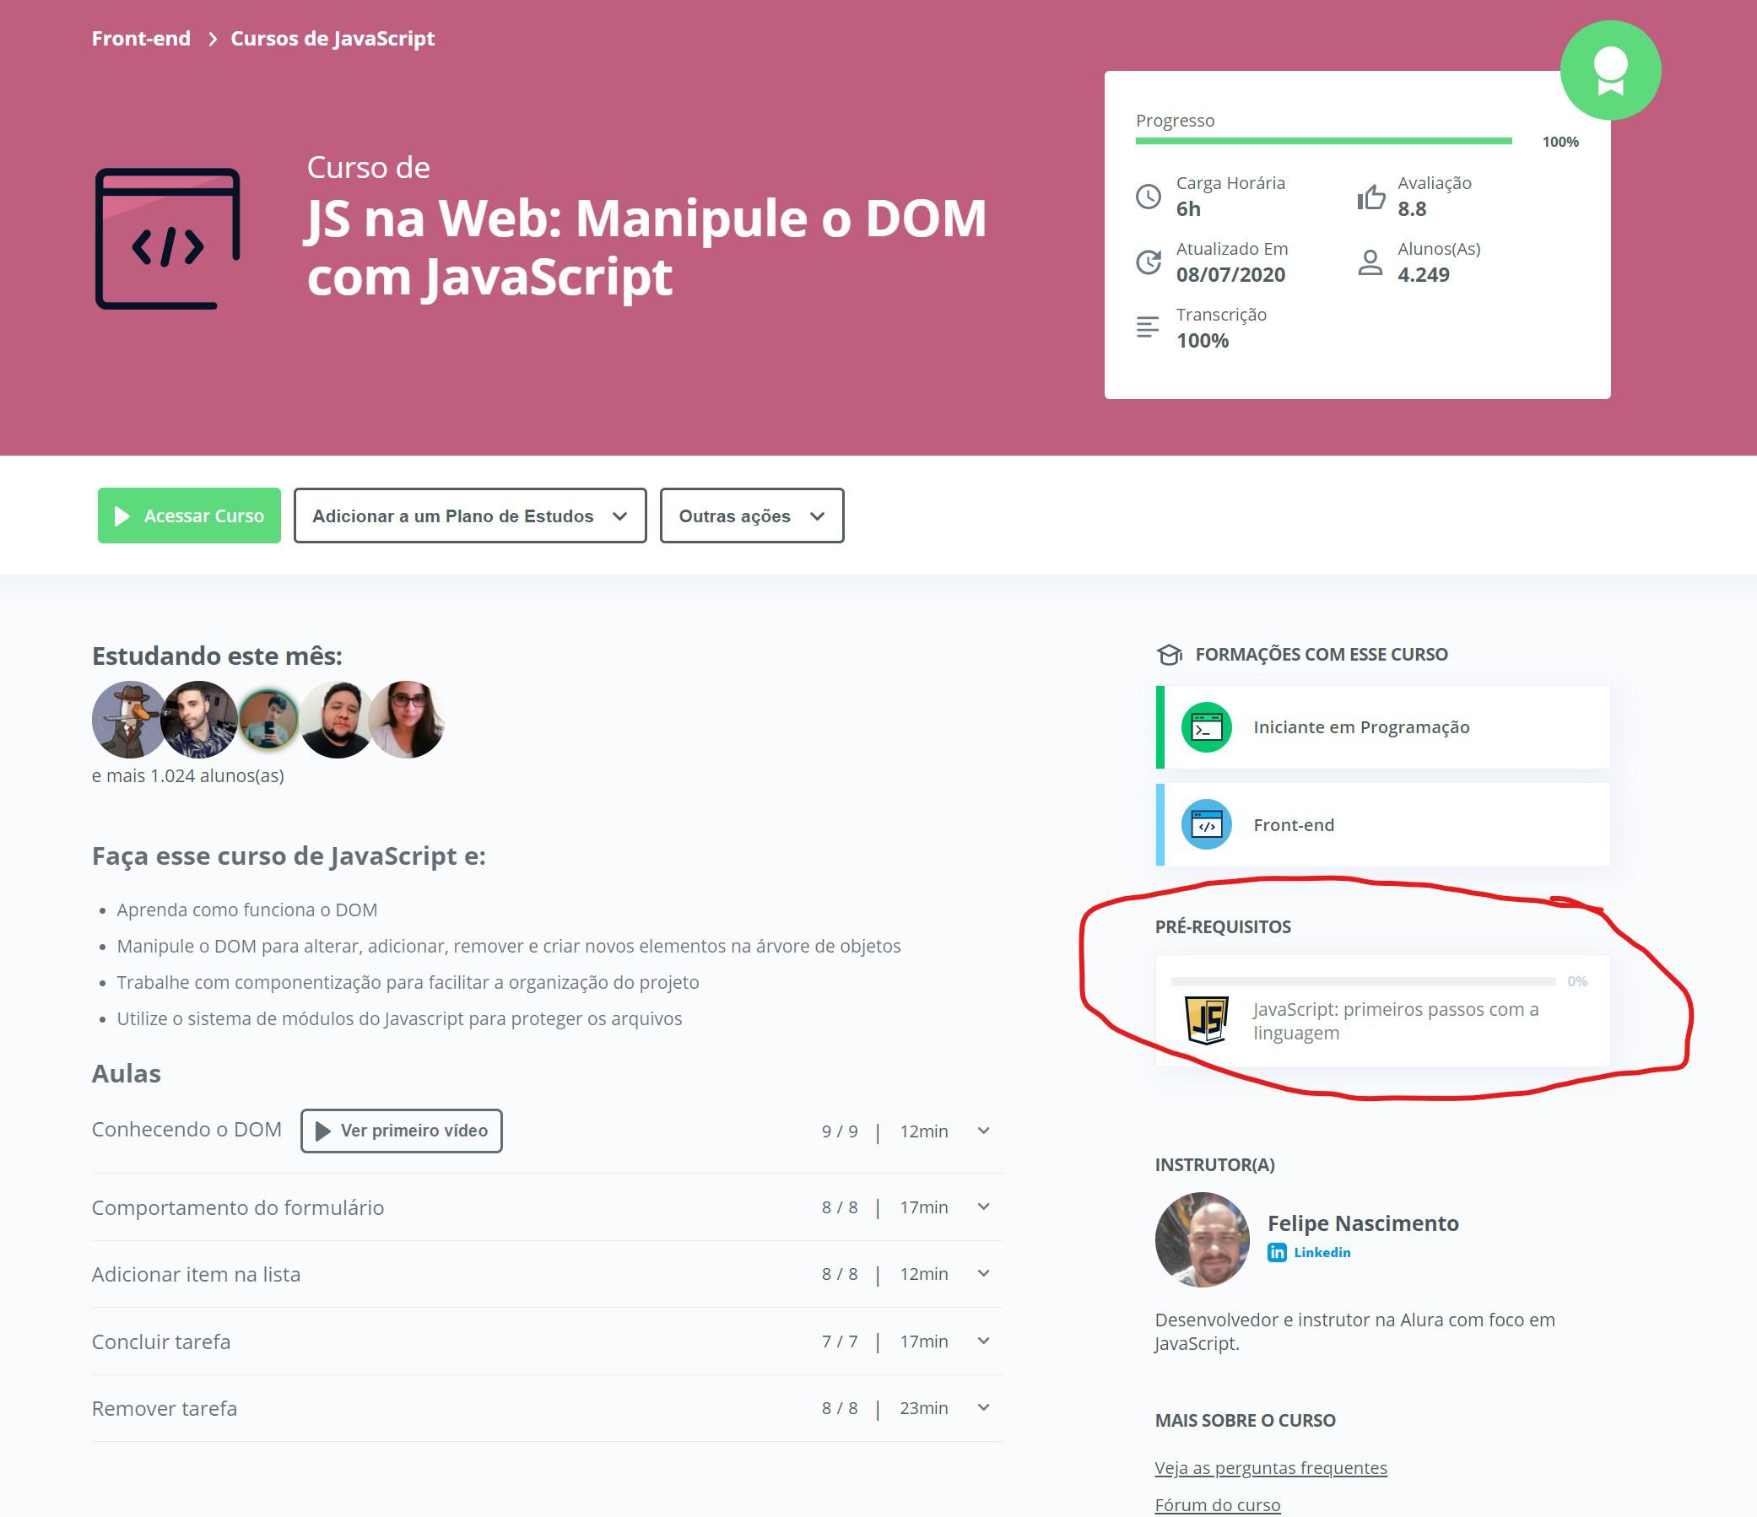Open the Fórum do curso link
This screenshot has height=1517, width=1757.
click(1218, 1505)
